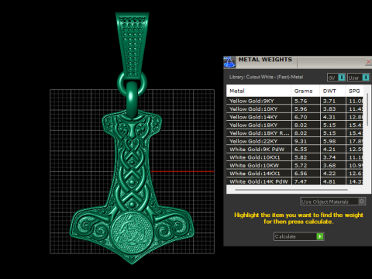Click the 9.31 grams value
Screen dimensions: 372x279
pos(301,141)
